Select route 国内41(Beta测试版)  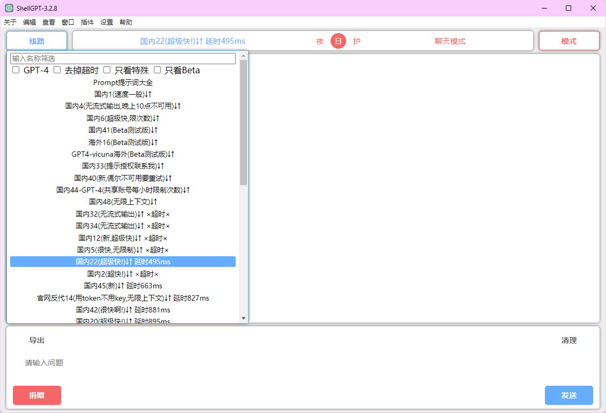click(x=123, y=130)
